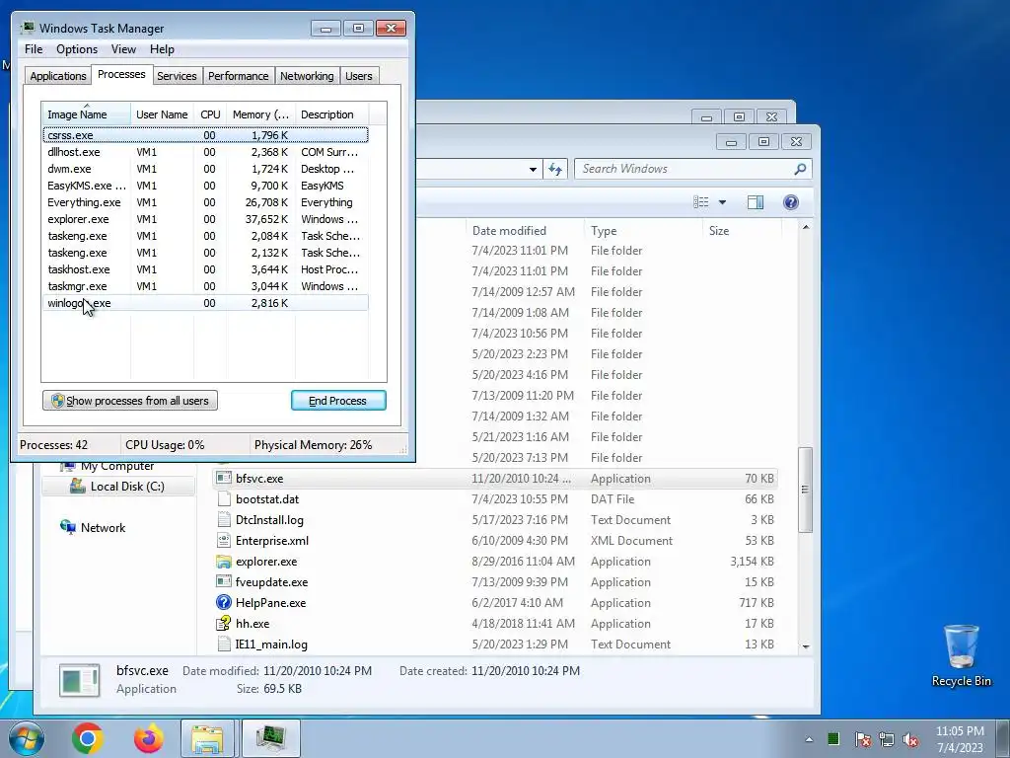The width and height of the screenshot is (1010, 758).
Task: Click the network tray icon
Action: pyautogui.click(x=887, y=739)
